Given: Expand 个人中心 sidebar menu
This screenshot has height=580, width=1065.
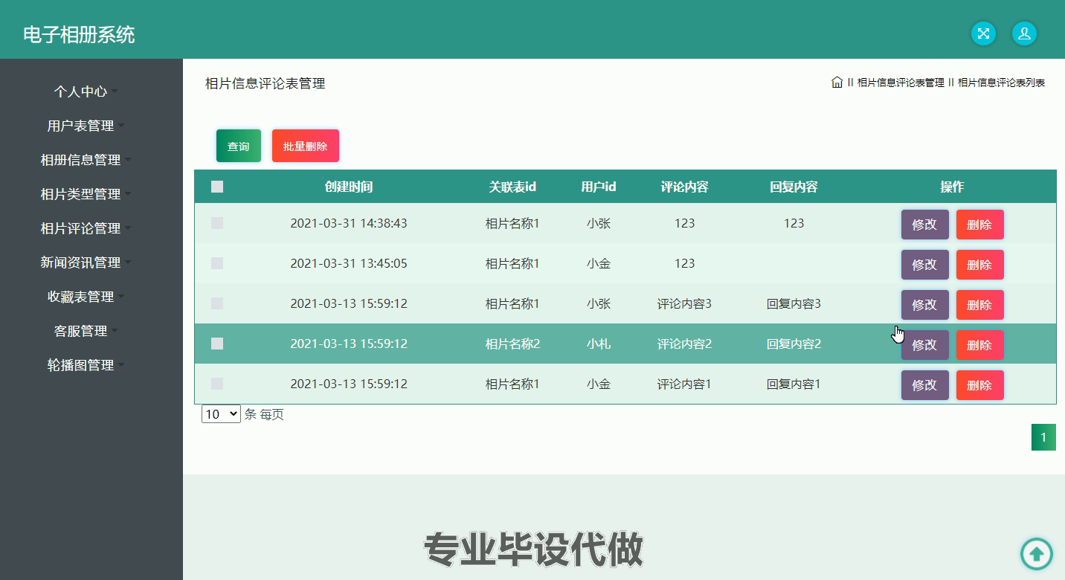Looking at the screenshot, I should point(86,91).
